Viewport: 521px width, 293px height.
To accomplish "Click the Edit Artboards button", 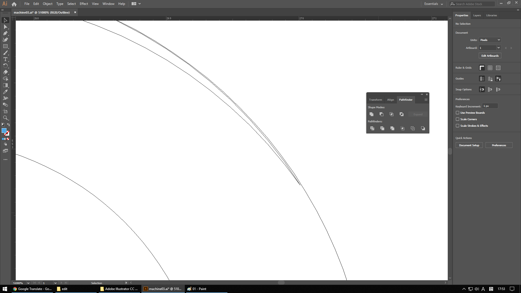I will pos(490,55).
